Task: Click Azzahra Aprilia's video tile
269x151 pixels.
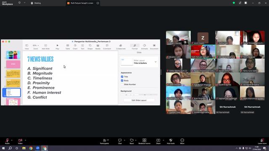Action: 227,79
